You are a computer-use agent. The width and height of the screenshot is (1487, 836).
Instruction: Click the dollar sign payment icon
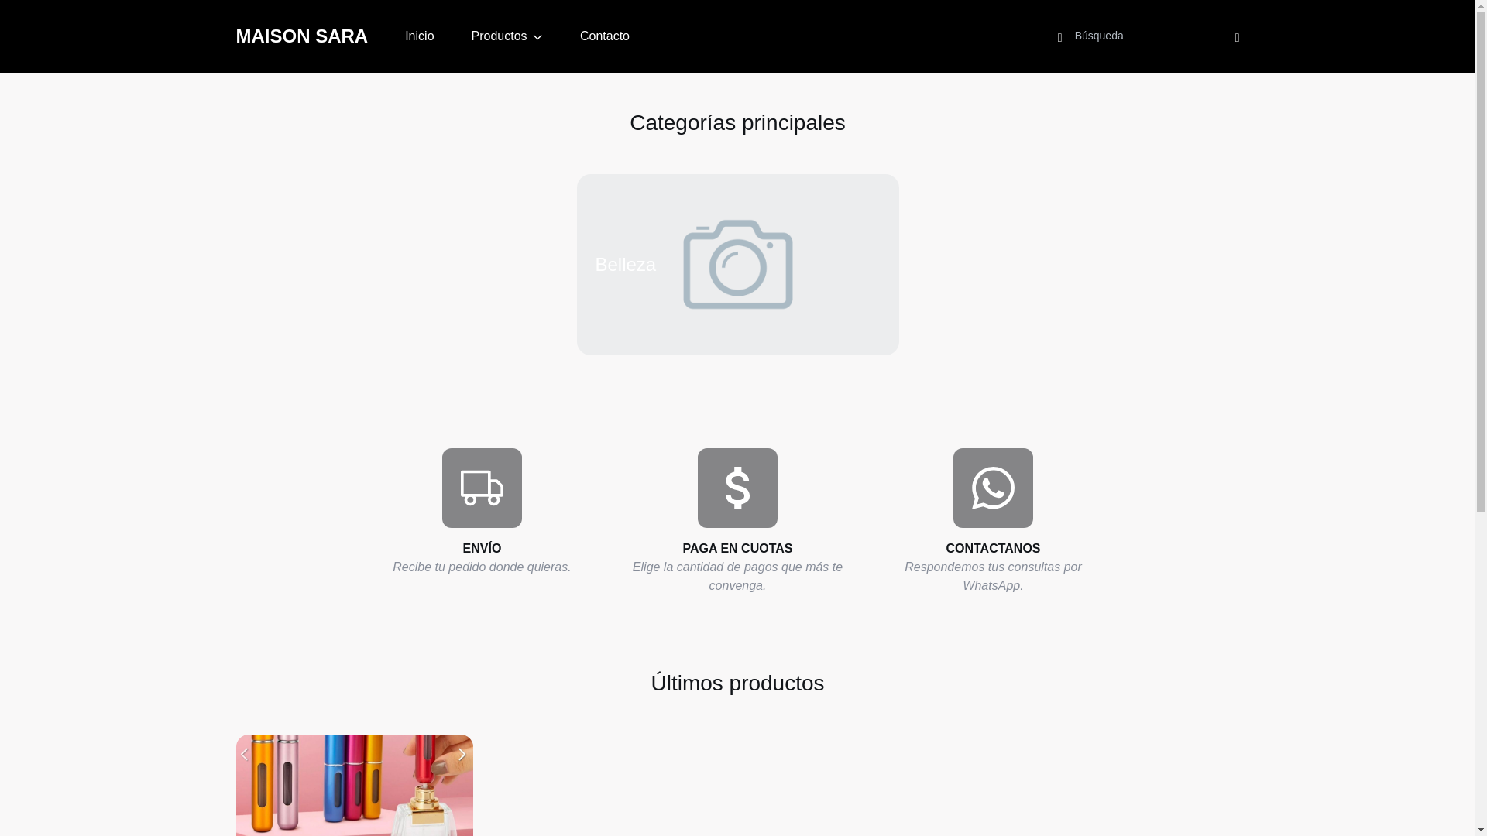pyautogui.click(x=737, y=488)
